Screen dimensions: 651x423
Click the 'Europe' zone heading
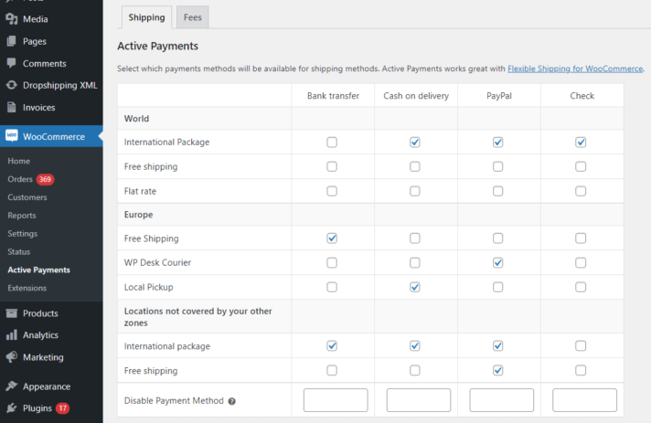(x=138, y=215)
